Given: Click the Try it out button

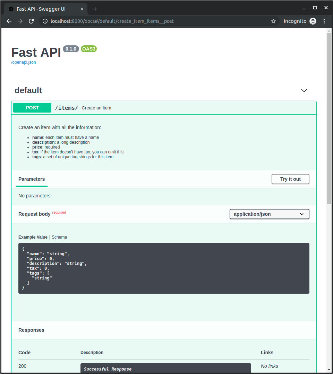Looking at the screenshot, I should tap(290, 179).
